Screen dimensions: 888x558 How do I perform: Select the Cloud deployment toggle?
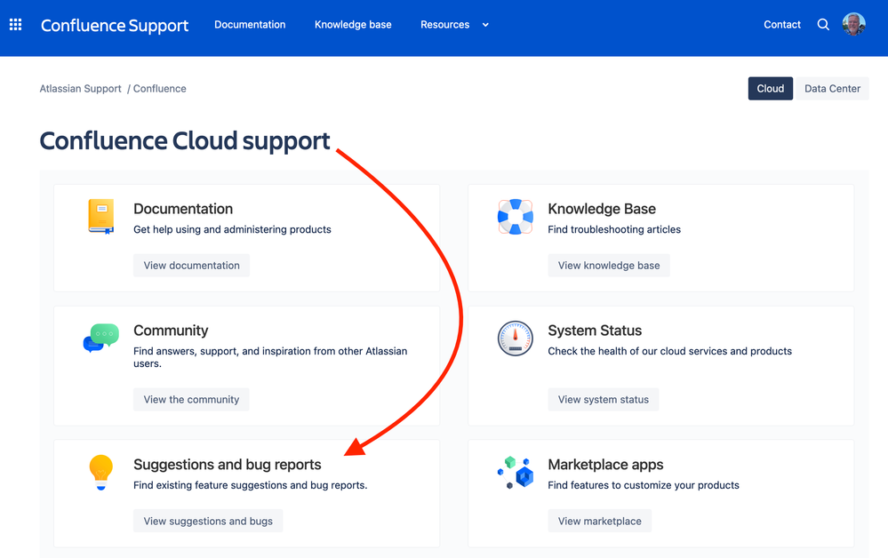(x=770, y=89)
